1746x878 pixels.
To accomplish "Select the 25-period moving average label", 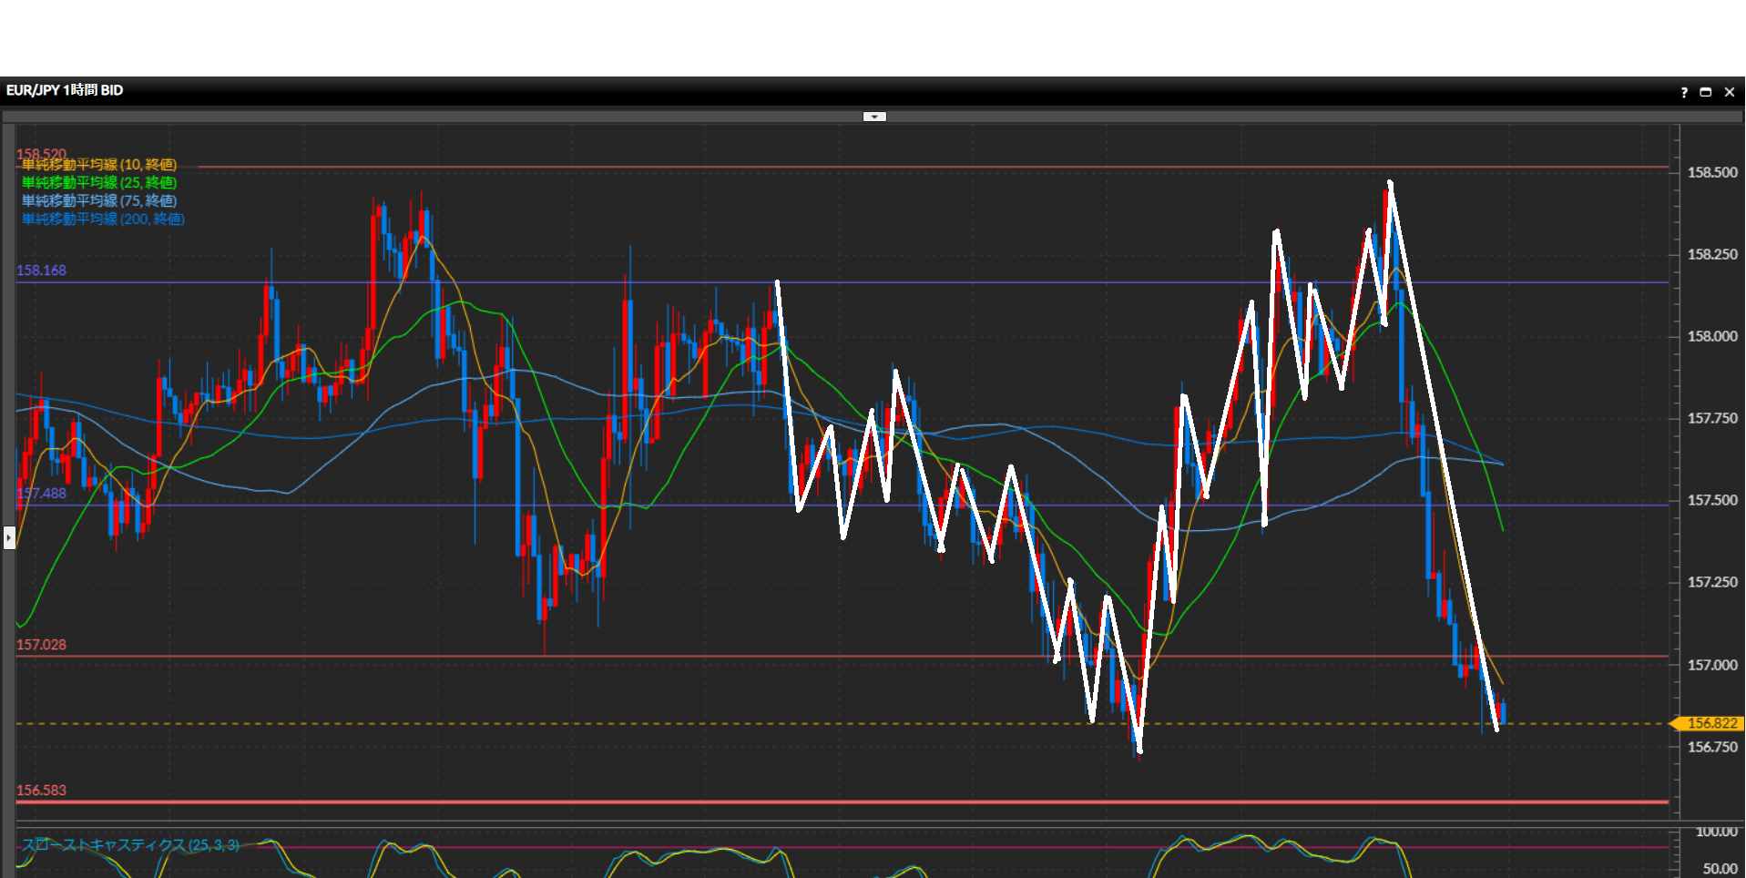I will pos(99,183).
